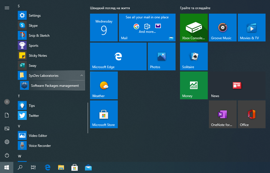Open the News tile

point(237,85)
